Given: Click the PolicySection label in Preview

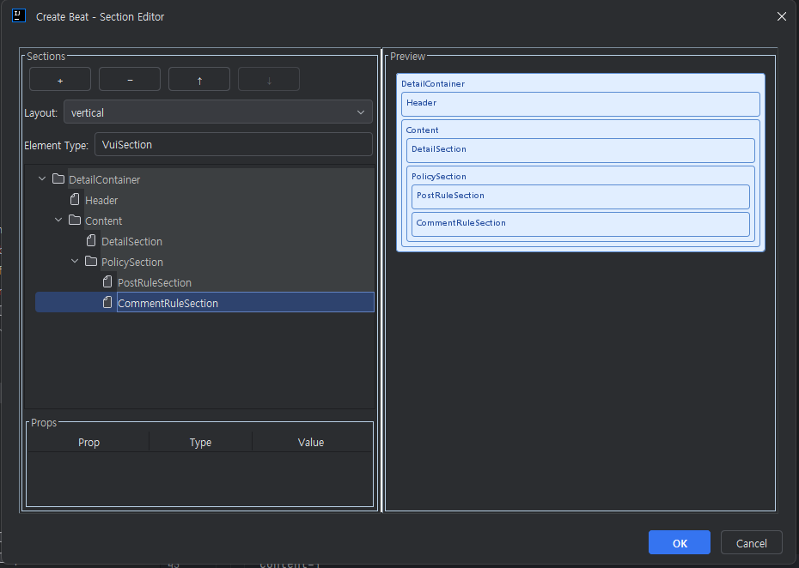Looking at the screenshot, I should [x=439, y=177].
